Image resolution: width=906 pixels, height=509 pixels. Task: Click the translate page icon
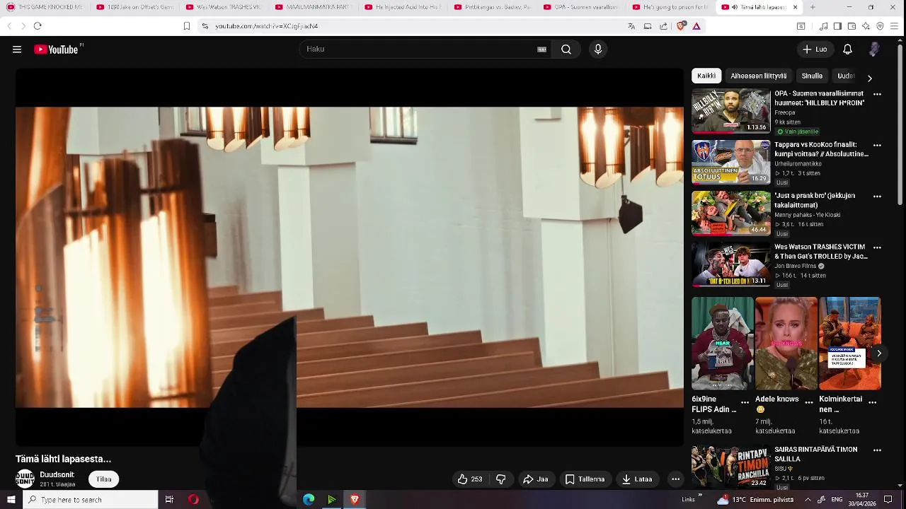click(x=631, y=26)
